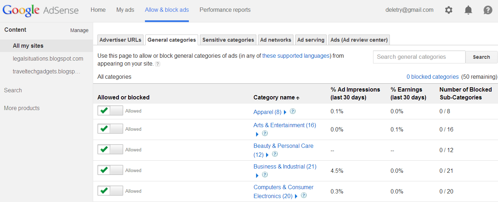Image resolution: width=498 pixels, height=202 pixels.
Task: Expand the Beauty & Personal Care subcategories arrow
Action: click(x=267, y=155)
